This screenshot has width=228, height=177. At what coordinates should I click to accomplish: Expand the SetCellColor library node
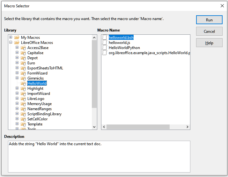[17, 119]
